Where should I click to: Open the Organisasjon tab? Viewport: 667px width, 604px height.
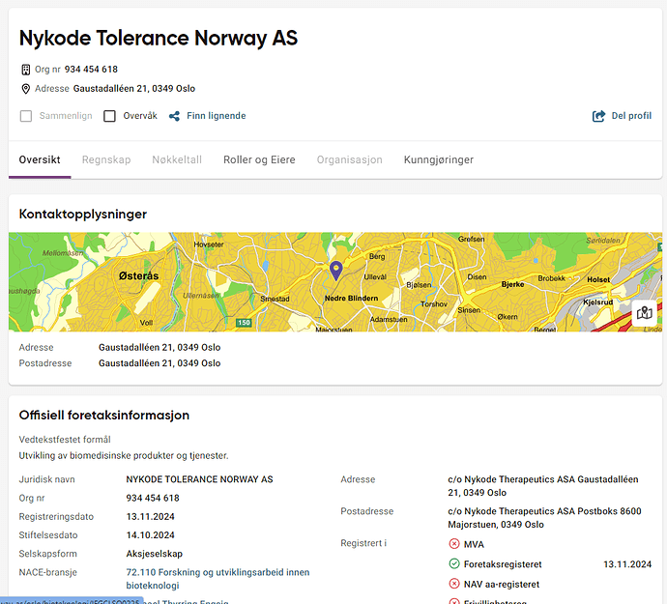pyautogui.click(x=350, y=159)
